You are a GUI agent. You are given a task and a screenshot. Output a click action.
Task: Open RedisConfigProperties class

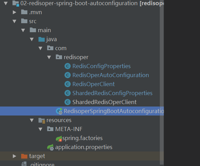[102, 66]
